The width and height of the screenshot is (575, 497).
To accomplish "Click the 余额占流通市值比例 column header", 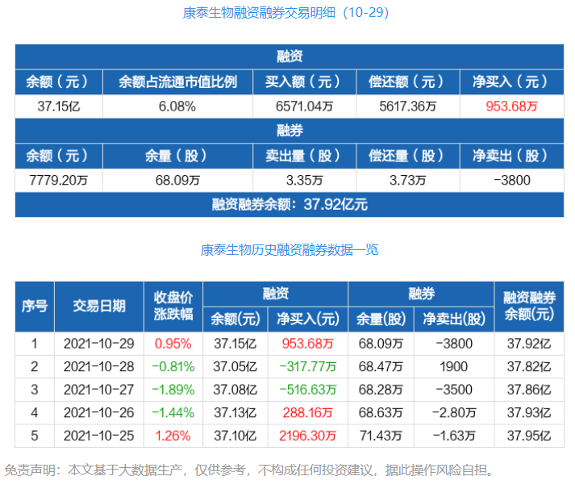I will [x=178, y=81].
